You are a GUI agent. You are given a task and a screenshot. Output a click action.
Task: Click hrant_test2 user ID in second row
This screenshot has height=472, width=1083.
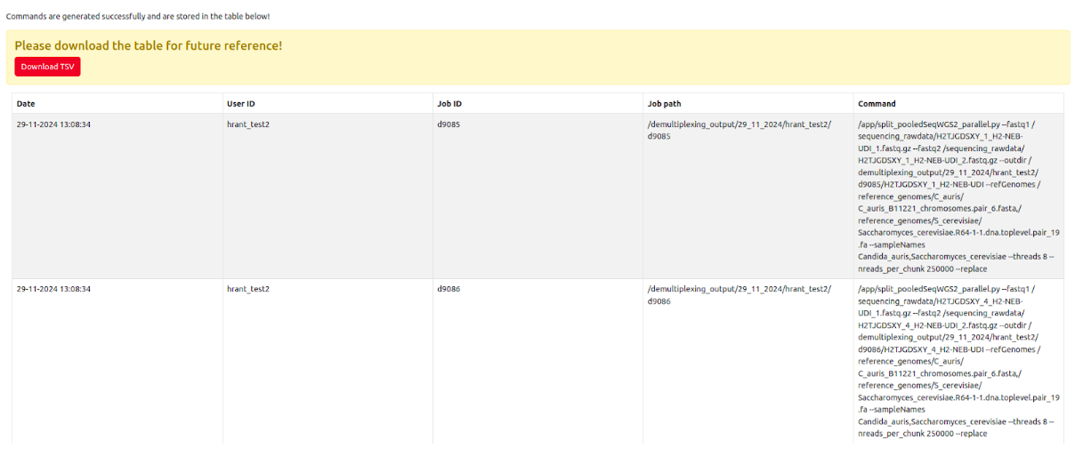tap(248, 289)
